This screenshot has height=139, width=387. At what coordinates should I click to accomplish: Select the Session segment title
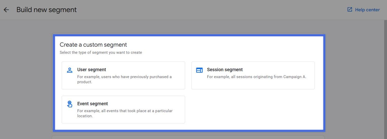pos(225,70)
